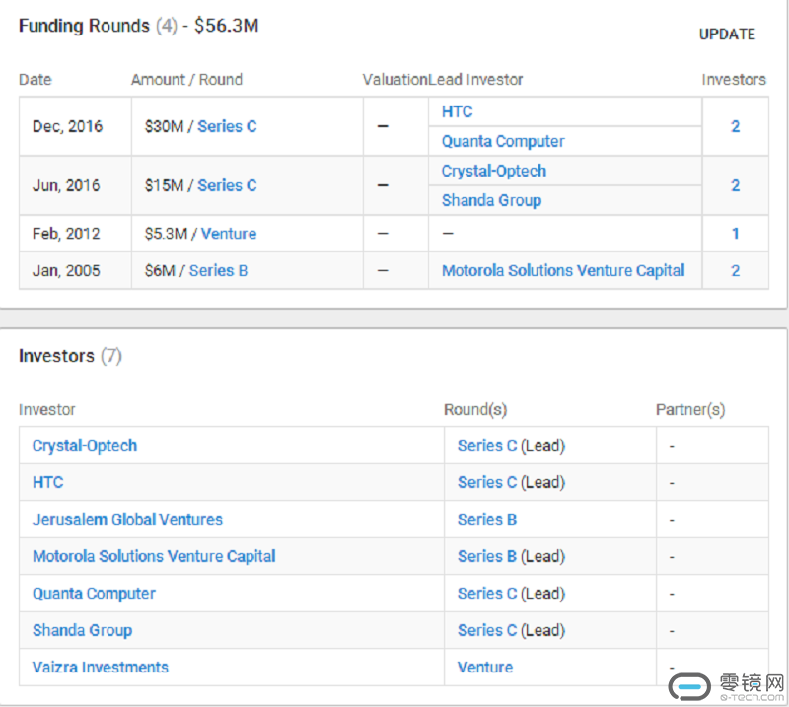
Task: Open Crystal-Optech in the Investors list
Action: pyautogui.click(x=85, y=446)
